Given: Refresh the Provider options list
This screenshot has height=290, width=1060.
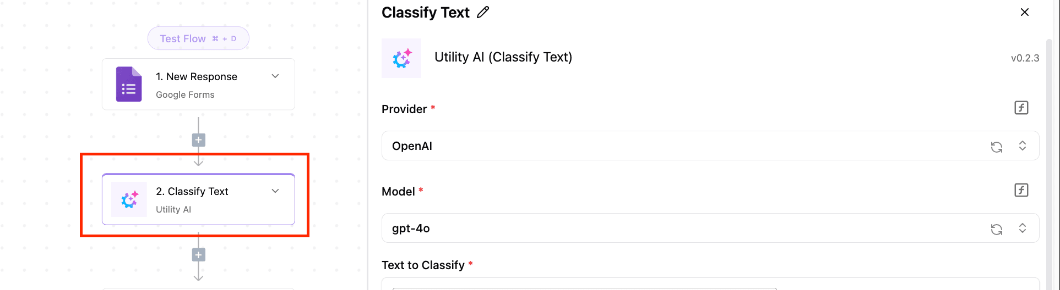Looking at the screenshot, I should coord(996,147).
